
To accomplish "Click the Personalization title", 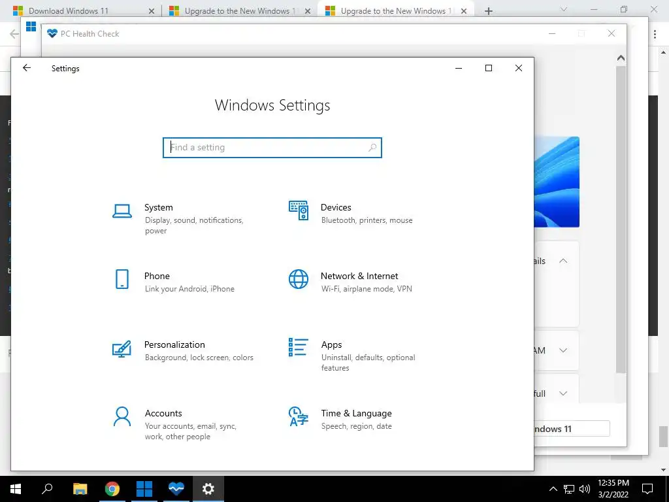I will [174, 344].
